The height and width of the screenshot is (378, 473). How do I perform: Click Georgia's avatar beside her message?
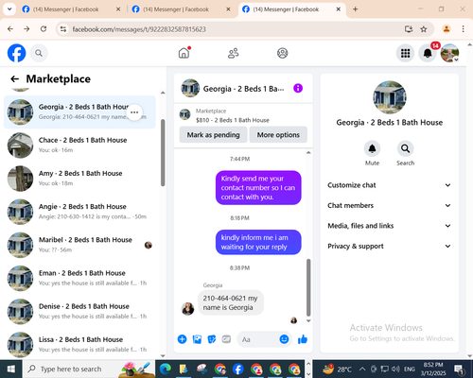pyautogui.click(x=187, y=309)
